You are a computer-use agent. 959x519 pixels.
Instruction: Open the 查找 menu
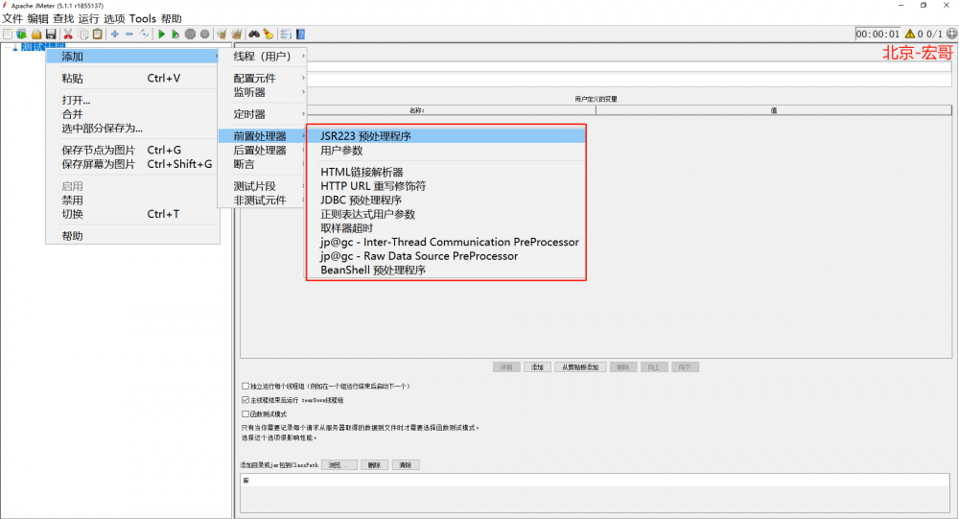coord(63,19)
